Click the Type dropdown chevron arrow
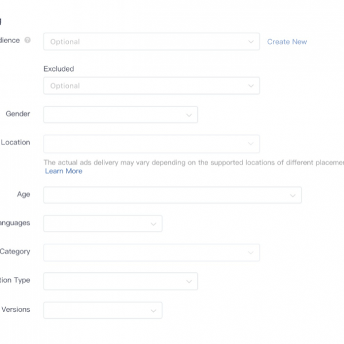 pyautogui.click(x=189, y=282)
